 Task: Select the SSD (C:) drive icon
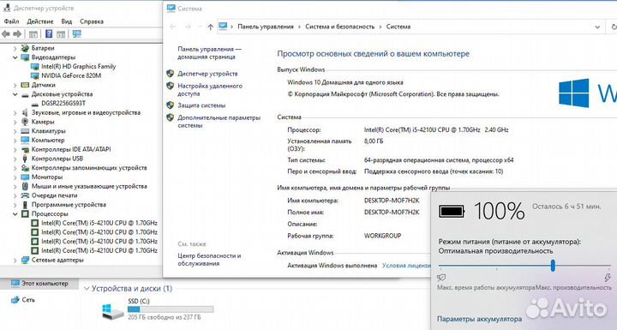113,311
